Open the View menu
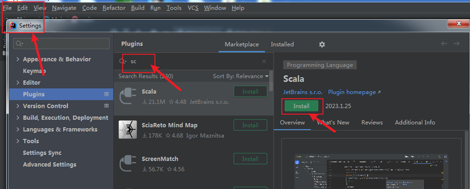 click(x=40, y=8)
